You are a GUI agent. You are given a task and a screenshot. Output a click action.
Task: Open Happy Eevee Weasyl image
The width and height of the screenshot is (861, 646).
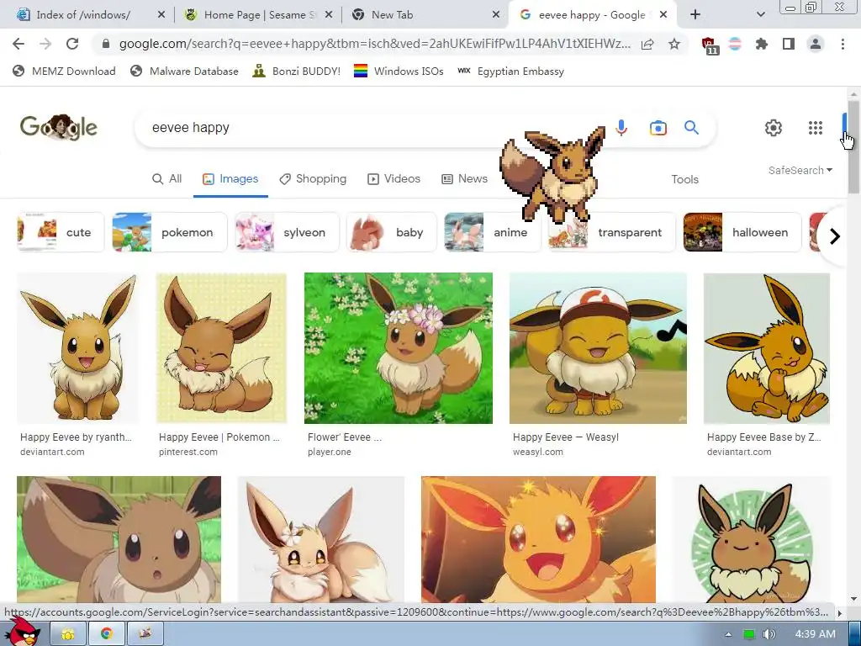[598, 348]
